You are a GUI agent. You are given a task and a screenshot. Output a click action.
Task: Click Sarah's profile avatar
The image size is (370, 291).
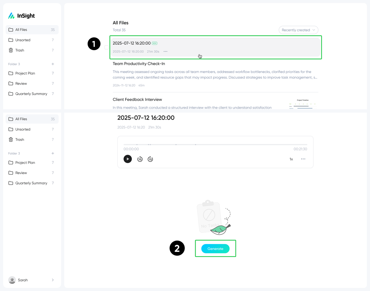click(12, 280)
